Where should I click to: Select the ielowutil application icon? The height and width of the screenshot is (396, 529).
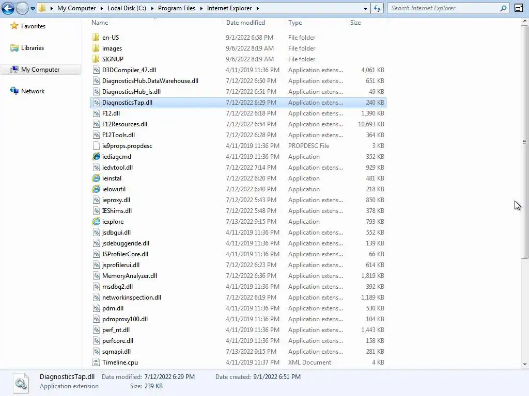pyautogui.click(x=96, y=189)
